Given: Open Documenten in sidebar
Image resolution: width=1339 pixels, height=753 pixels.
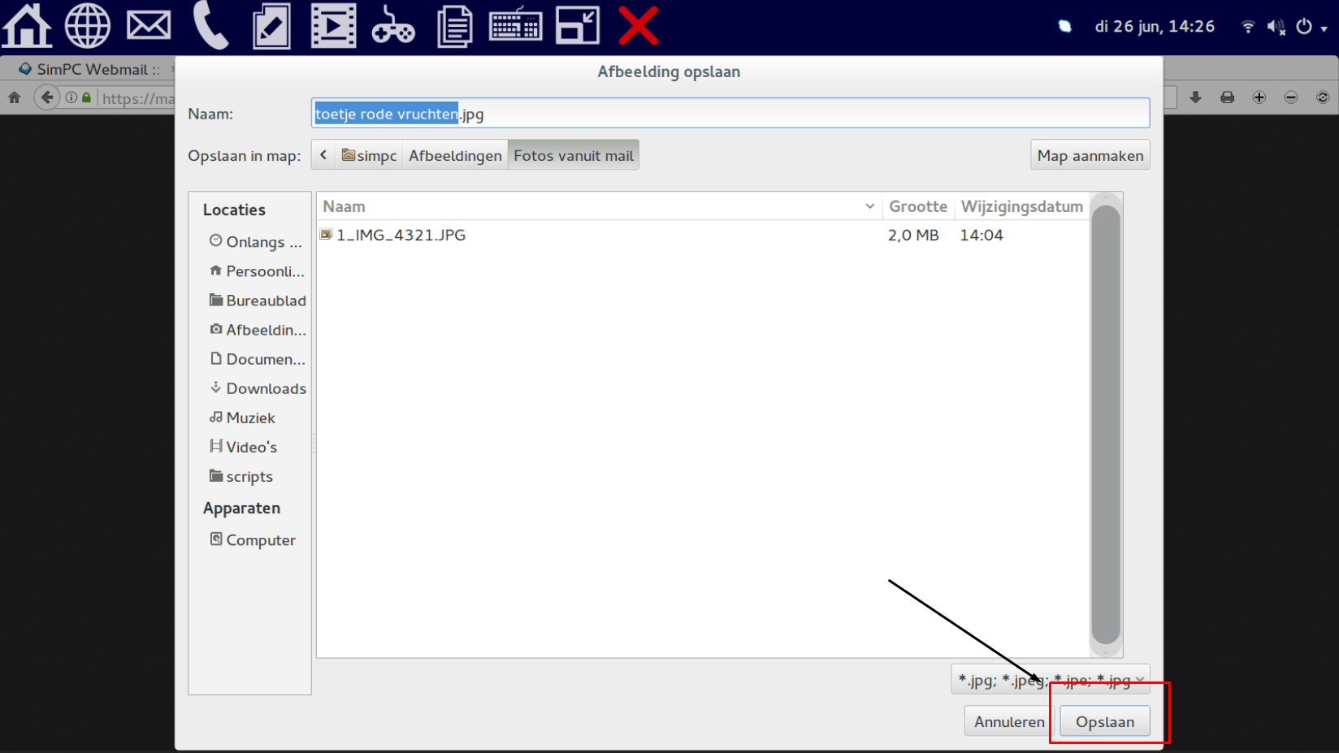Looking at the screenshot, I should [x=258, y=359].
